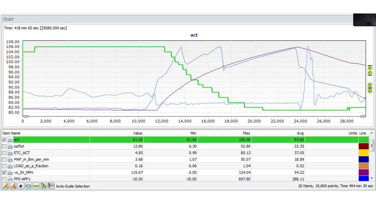This screenshot has height=211, width=376.
Task: Tick the MAF_in_lbm_per_min checkbox
Action: point(4,159)
